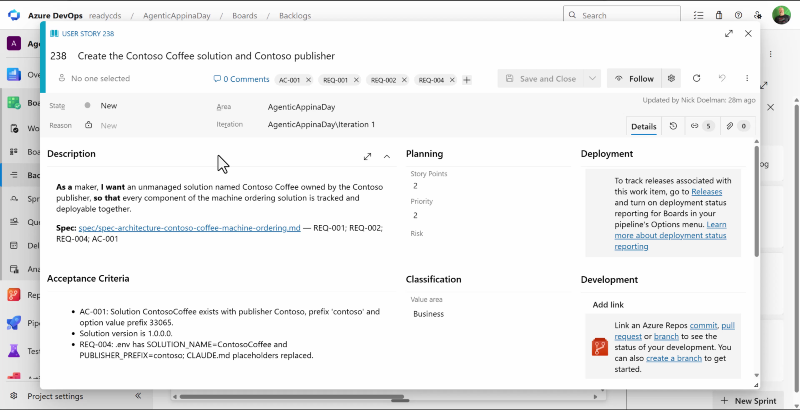
Task: Open the Save and Close dropdown arrow
Action: [x=592, y=78]
